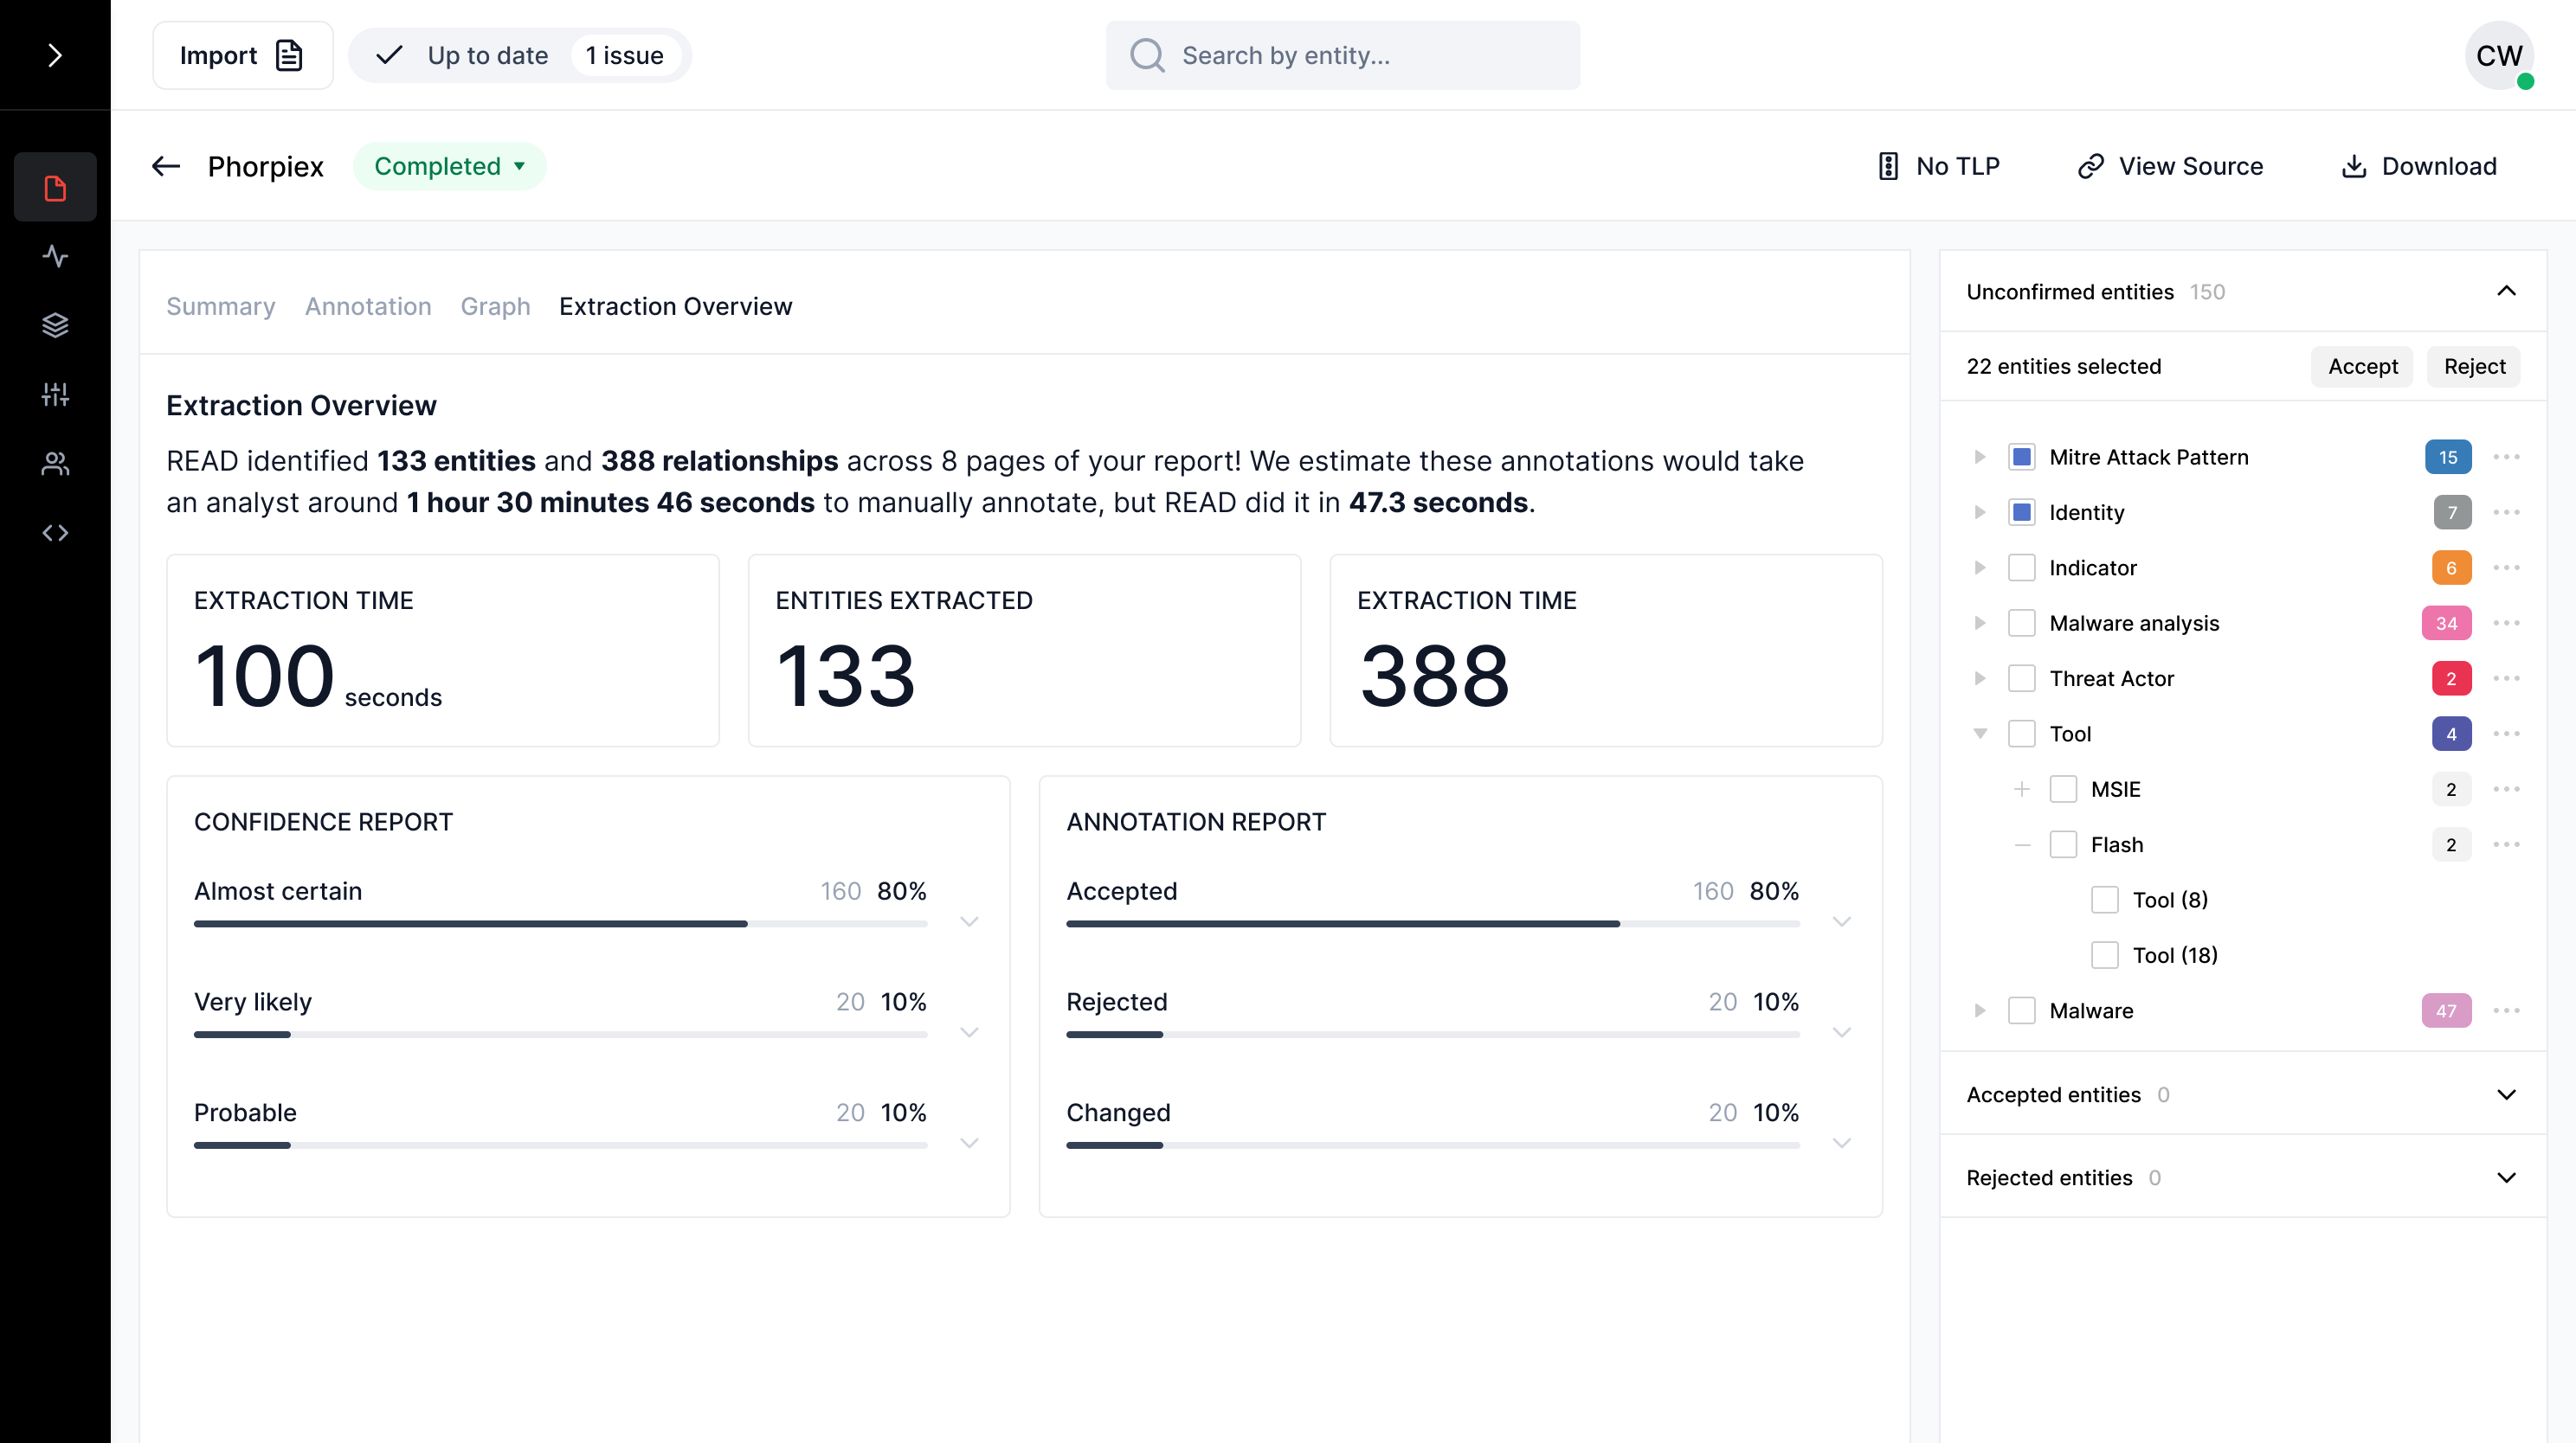Click Accept for selected entities

[x=2361, y=366]
